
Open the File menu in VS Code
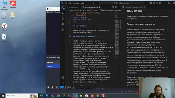click(66, 3)
